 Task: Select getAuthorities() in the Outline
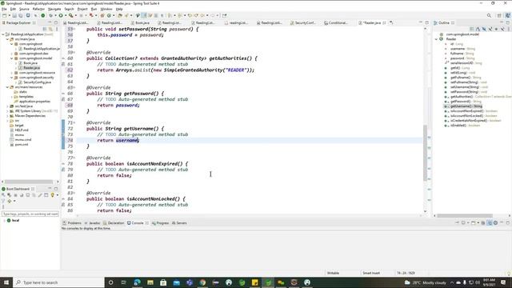[462, 97]
